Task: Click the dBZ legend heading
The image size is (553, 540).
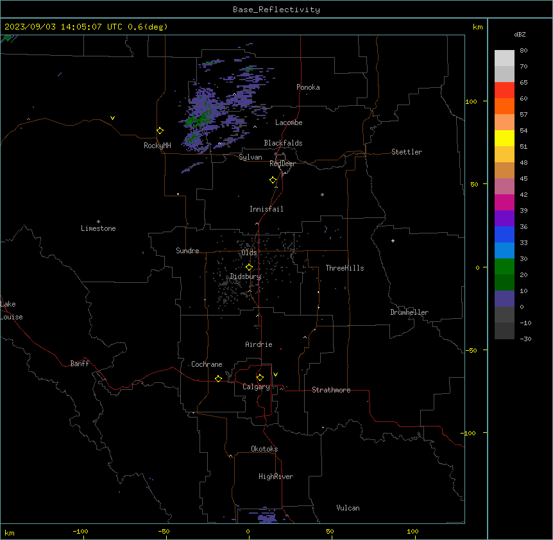Action: pyautogui.click(x=520, y=34)
